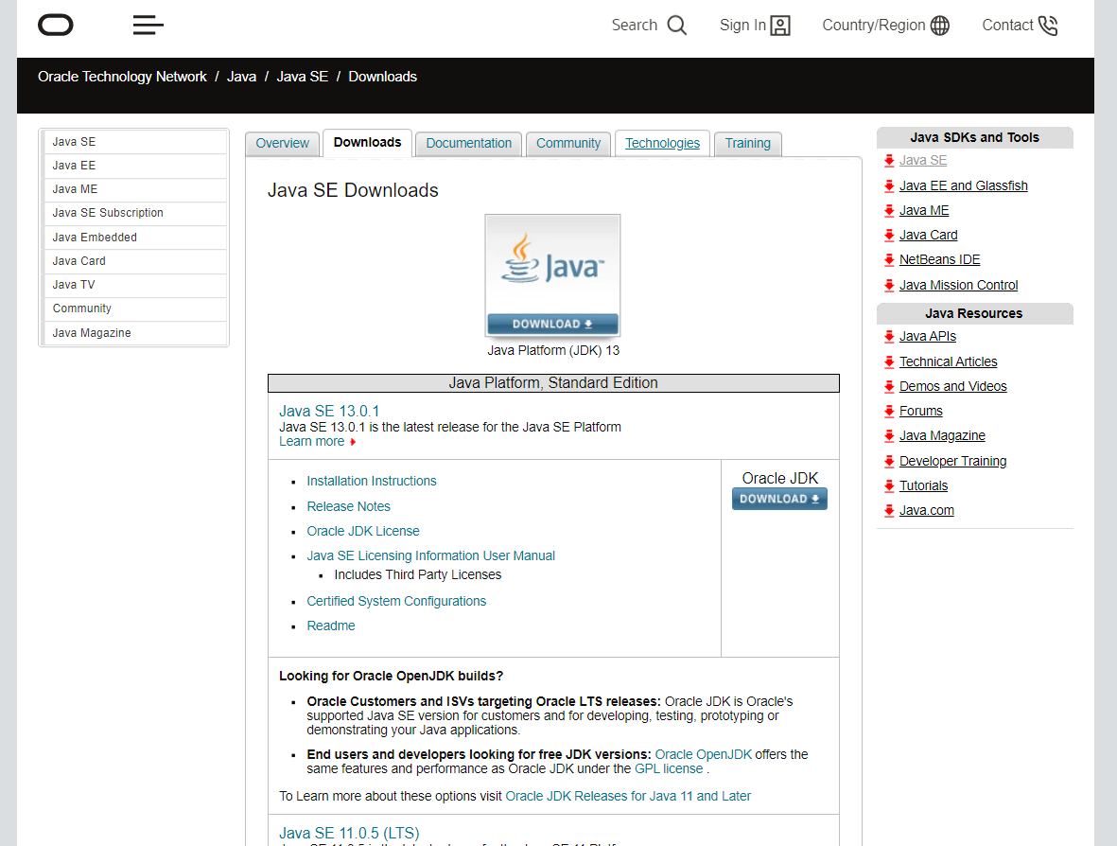
Task: Open Oracle Technology Network breadcrumb
Action: click(x=122, y=77)
